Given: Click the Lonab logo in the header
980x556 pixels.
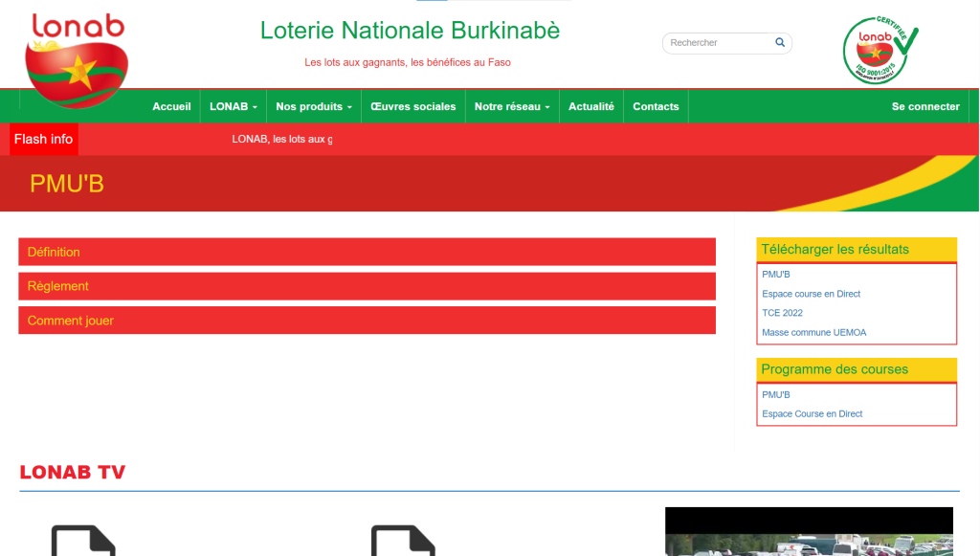Looking at the screenshot, I should point(77,60).
